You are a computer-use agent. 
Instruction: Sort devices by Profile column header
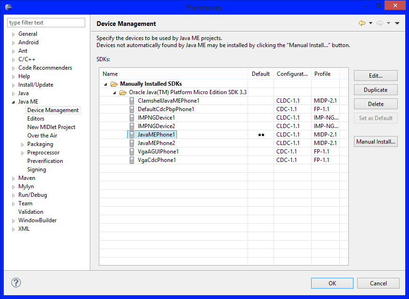click(x=322, y=74)
